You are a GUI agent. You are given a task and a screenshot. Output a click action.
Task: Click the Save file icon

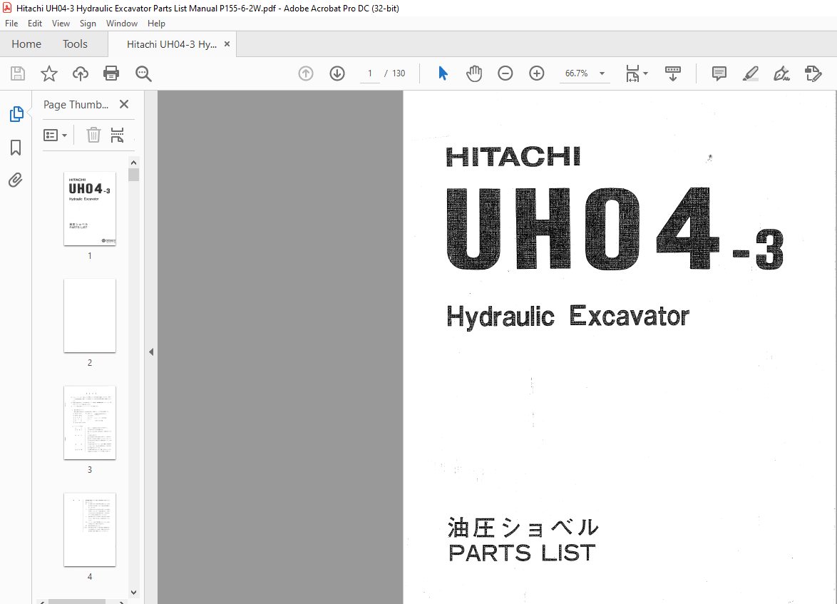click(x=18, y=73)
